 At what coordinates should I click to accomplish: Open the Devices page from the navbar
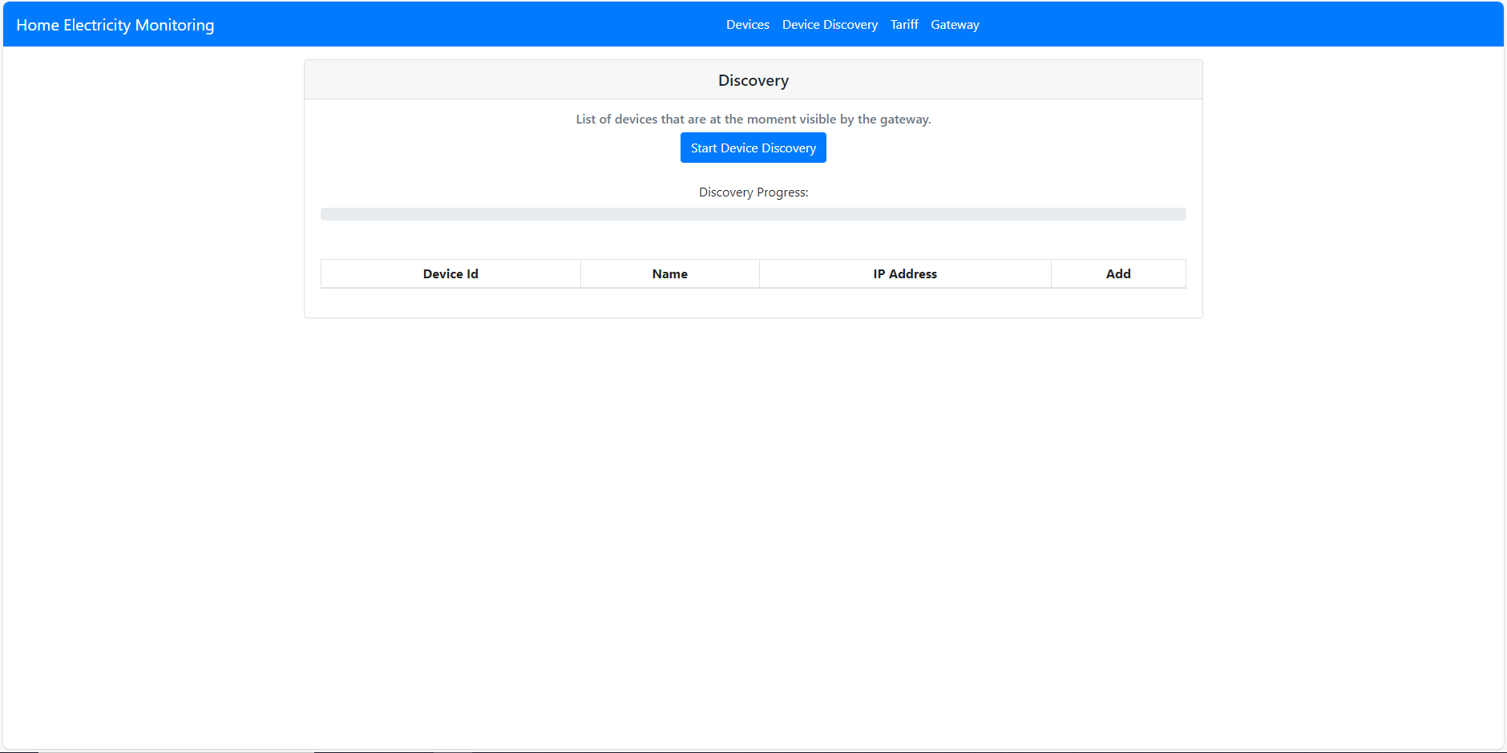point(747,24)
